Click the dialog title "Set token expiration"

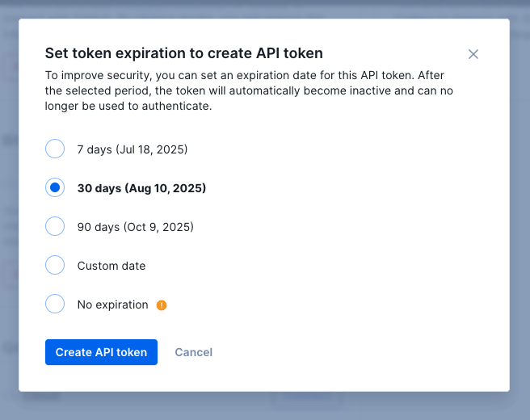click(x=184, y=53)
